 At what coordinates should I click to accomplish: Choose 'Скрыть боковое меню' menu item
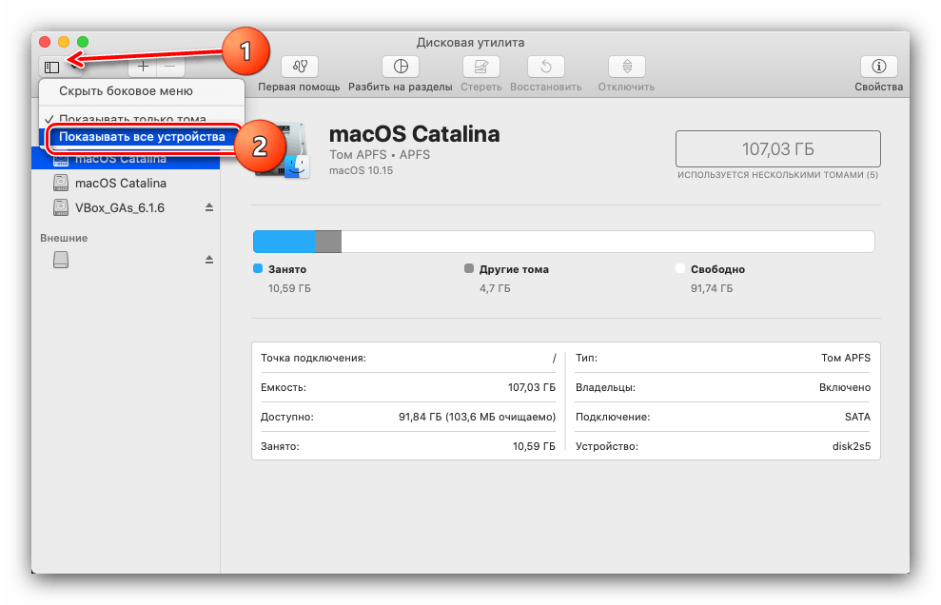[142, 91]
